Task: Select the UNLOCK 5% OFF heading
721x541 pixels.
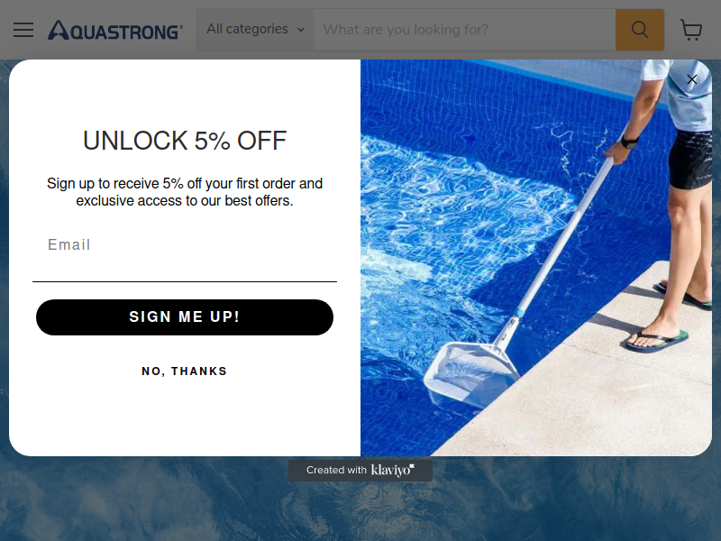Action: (185, 141)
